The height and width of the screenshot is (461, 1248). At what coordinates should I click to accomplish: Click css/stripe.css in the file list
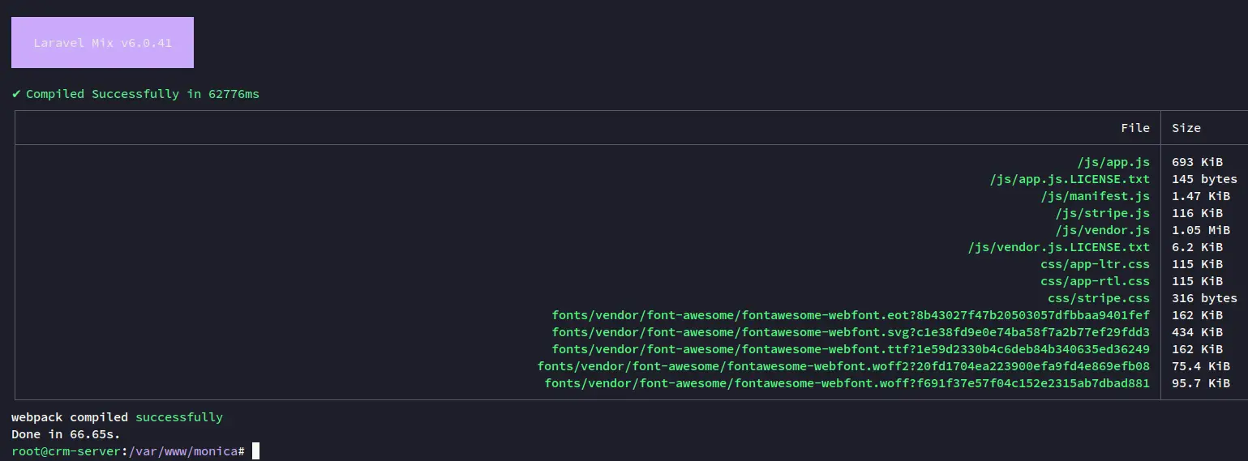(1099, 298)
